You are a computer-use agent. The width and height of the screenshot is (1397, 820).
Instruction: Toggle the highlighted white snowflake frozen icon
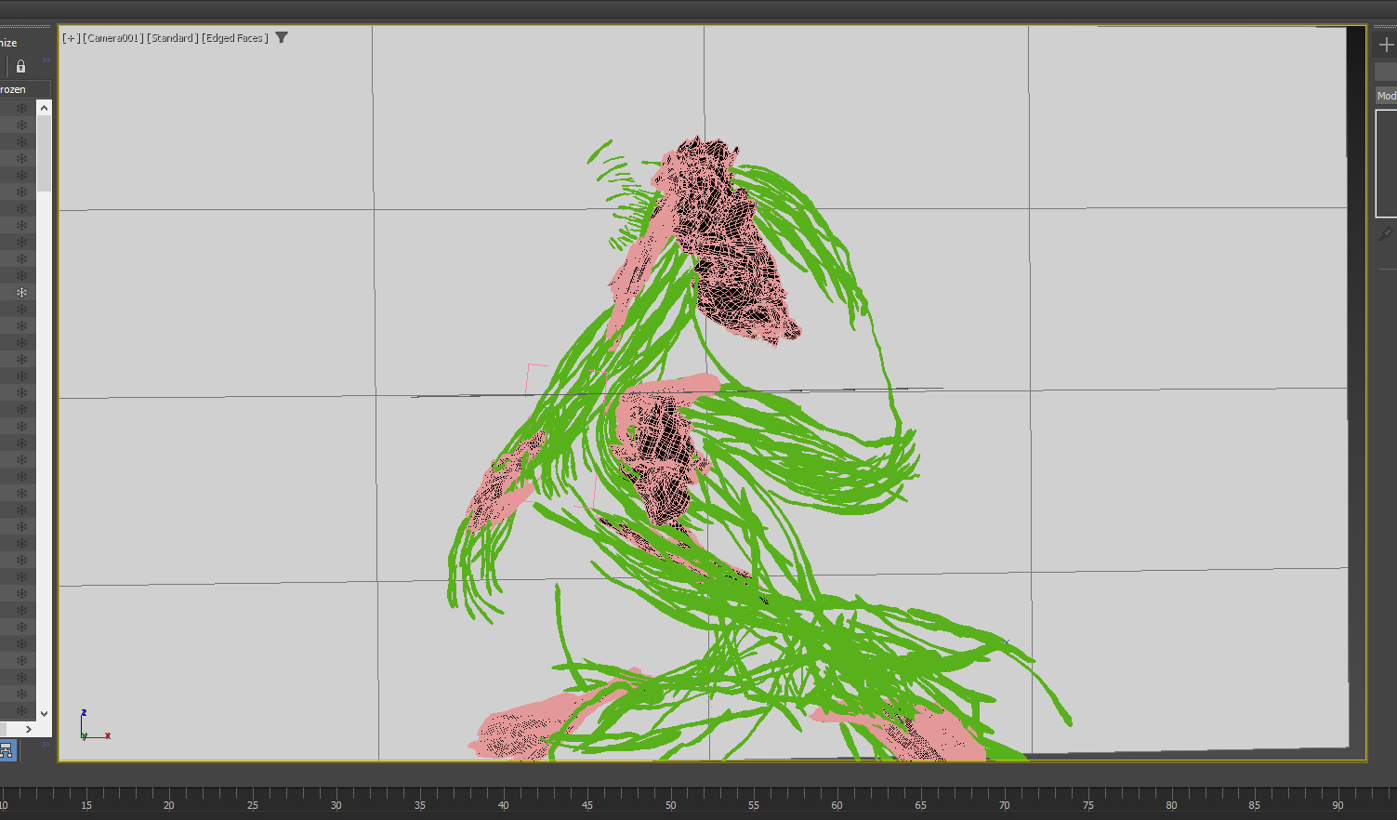(x=21, y=293)
